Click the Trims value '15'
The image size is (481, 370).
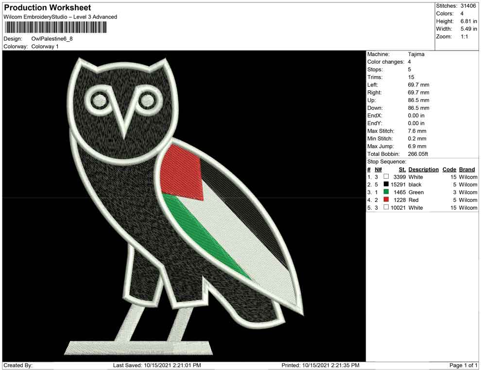point(411,77)
